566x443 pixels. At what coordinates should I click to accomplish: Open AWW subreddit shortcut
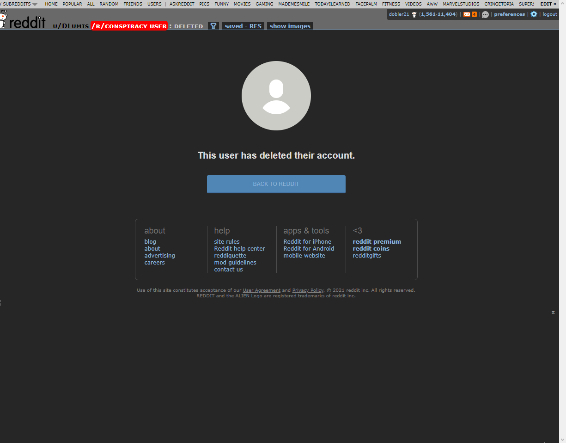click(x=432, y=4)
